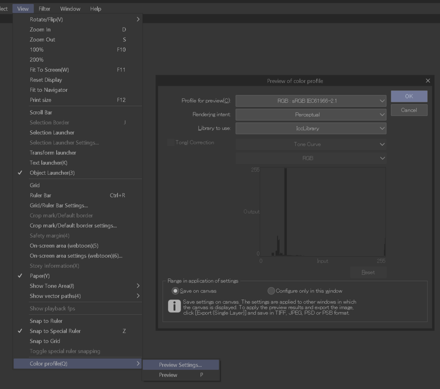
Task: Select the Save on canvas radio button
Action: 175,291
